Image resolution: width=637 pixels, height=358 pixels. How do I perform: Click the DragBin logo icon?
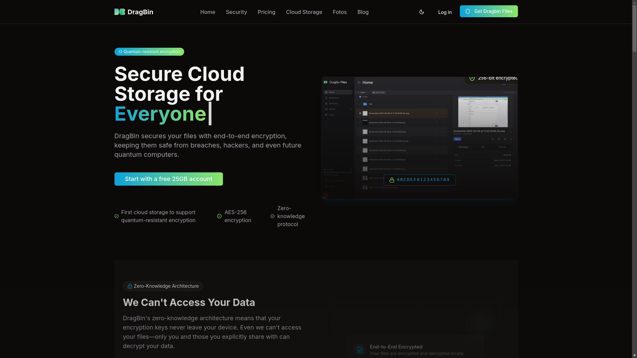pyautogui.click(x=119, y=12)
